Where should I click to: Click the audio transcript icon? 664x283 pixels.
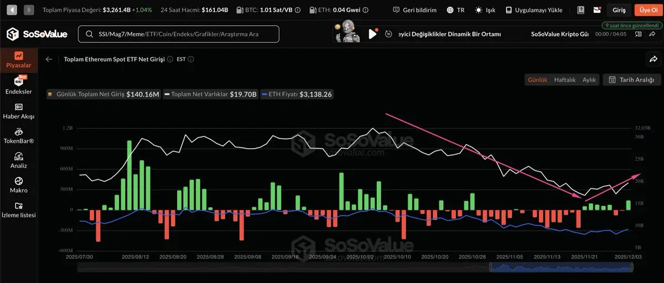tap(639, 34)
